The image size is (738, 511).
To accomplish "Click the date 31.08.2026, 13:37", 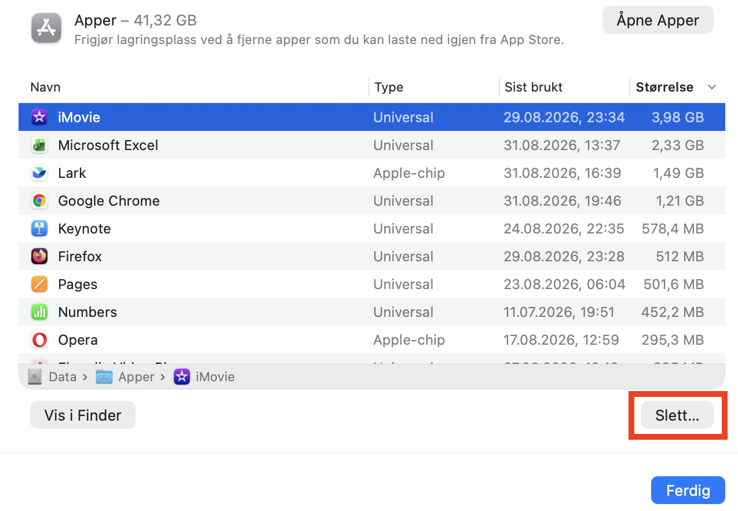I will [562, 145].
